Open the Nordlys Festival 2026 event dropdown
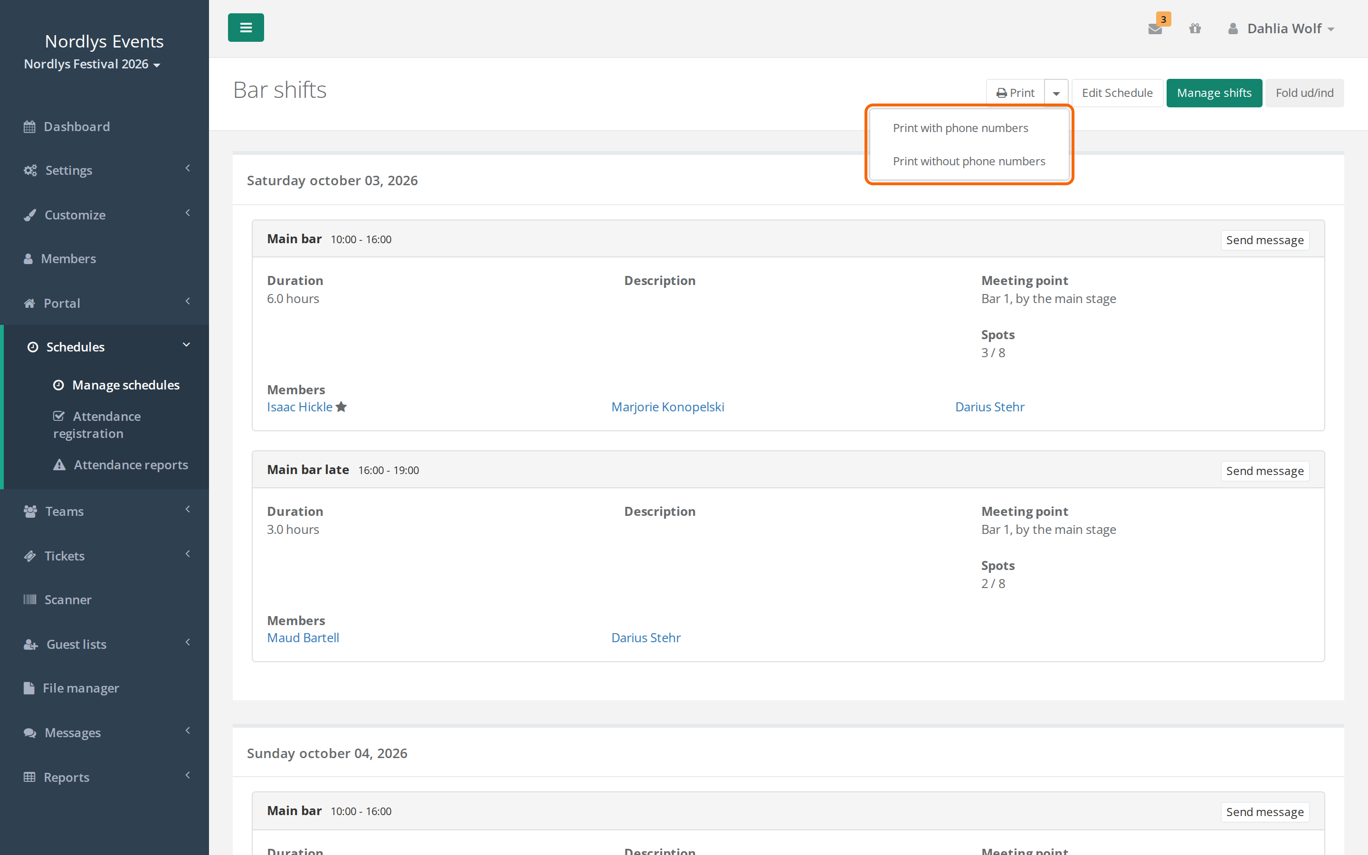Screen dimensions: 1368x855 (x=92, y=64)
